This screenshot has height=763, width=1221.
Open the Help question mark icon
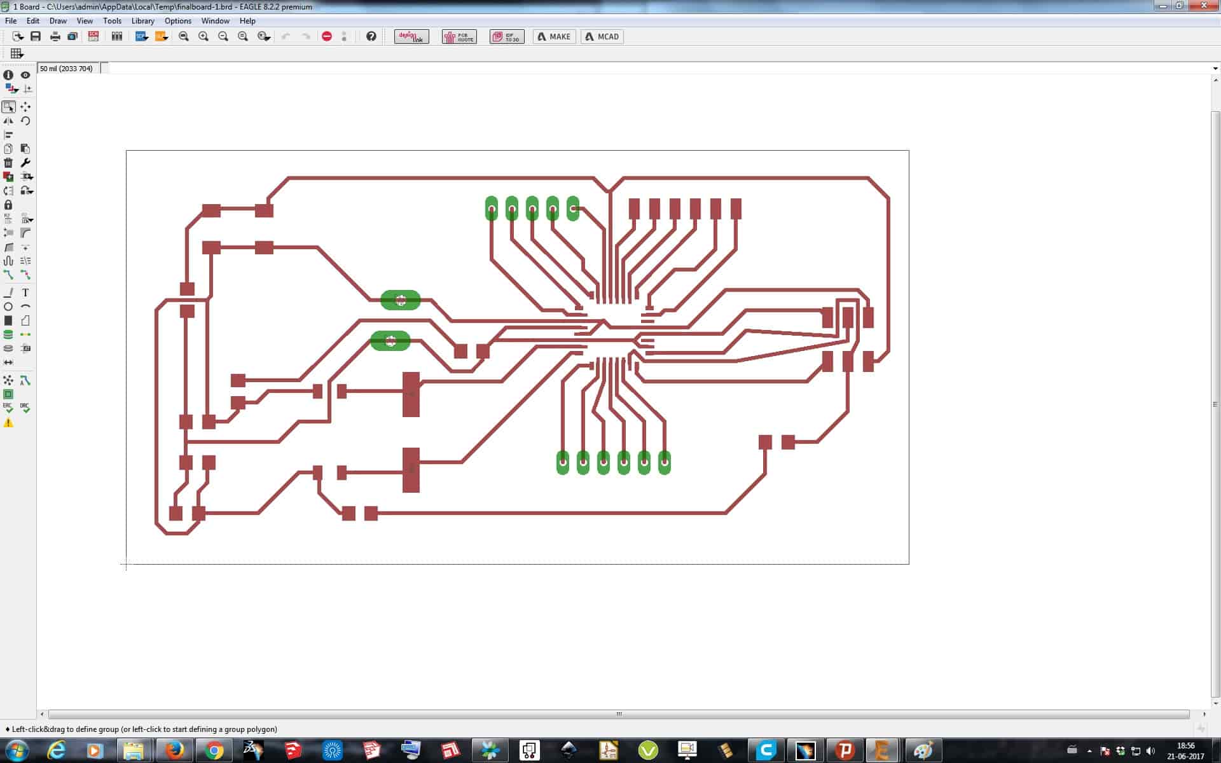tap(371, 36)
